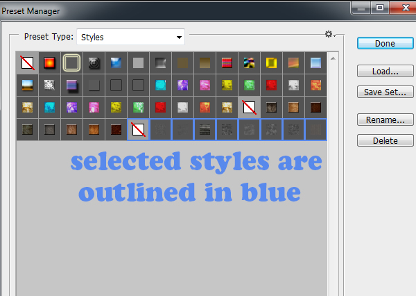
Task: Click the Load... button
Action: 385,71
